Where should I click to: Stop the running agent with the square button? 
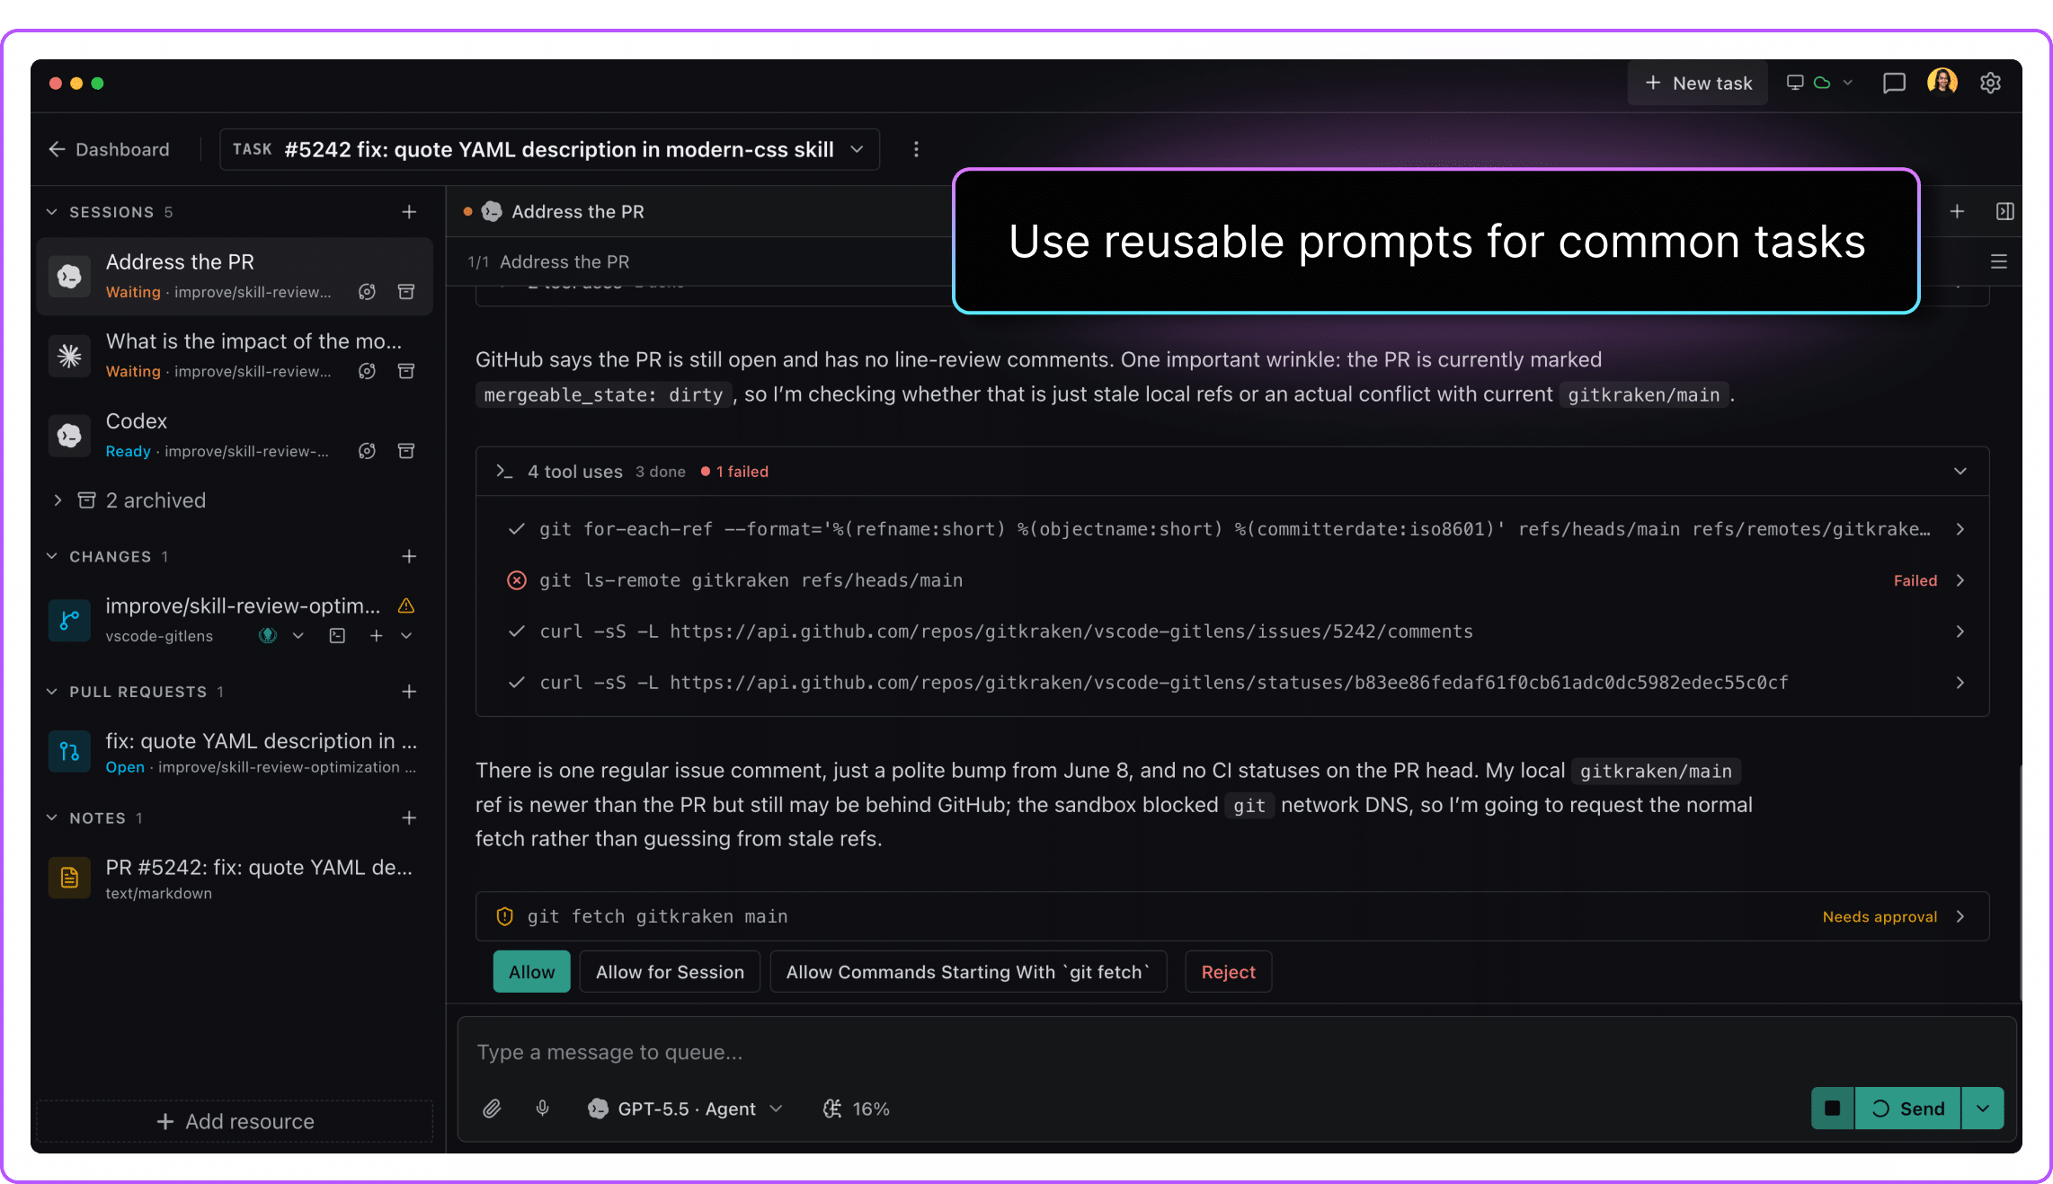(x=1832, y=1109)
